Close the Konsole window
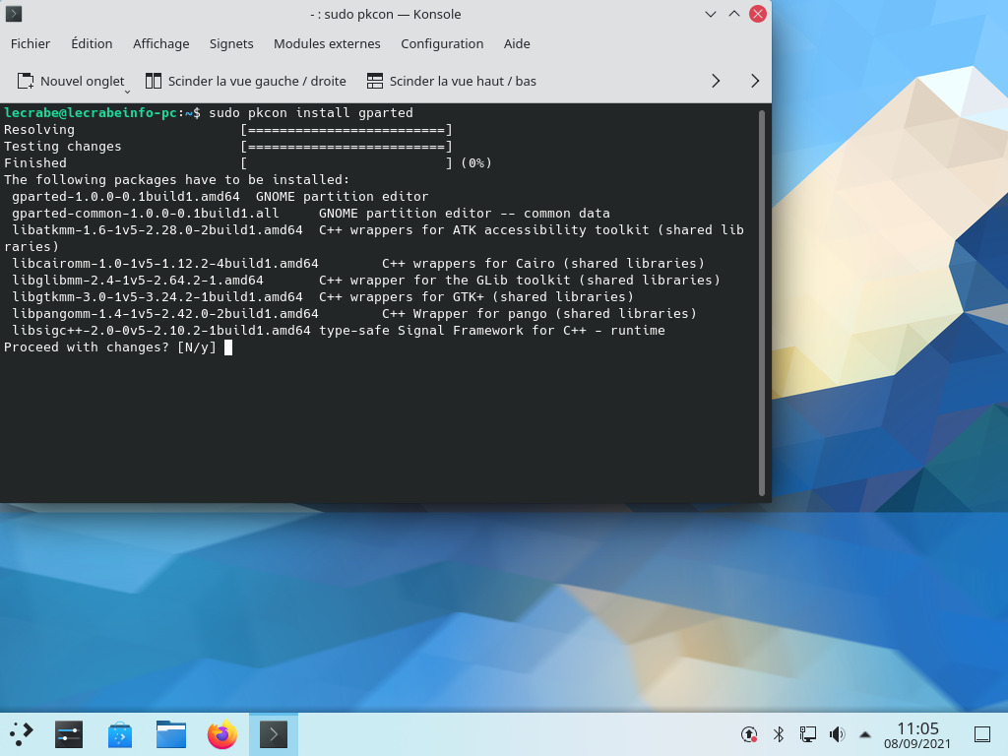The image size is (1008, 756). [758, 14]
